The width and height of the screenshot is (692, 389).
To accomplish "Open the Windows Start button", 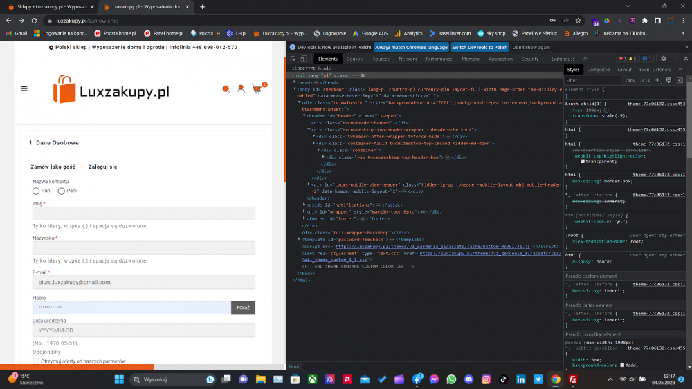I will pos(119,379).
